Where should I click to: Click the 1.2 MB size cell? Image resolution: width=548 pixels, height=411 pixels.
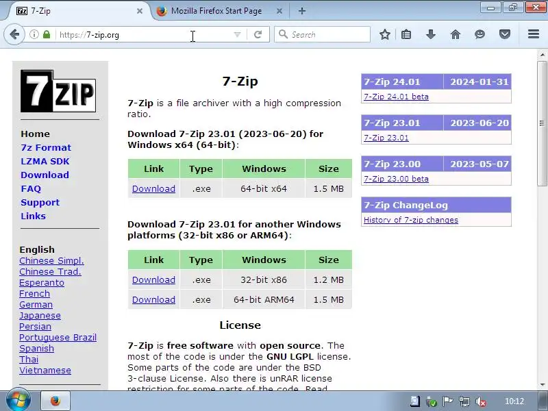coord(329,280)
